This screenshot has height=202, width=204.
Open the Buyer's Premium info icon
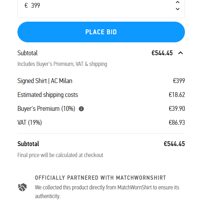tap(81, 109)
